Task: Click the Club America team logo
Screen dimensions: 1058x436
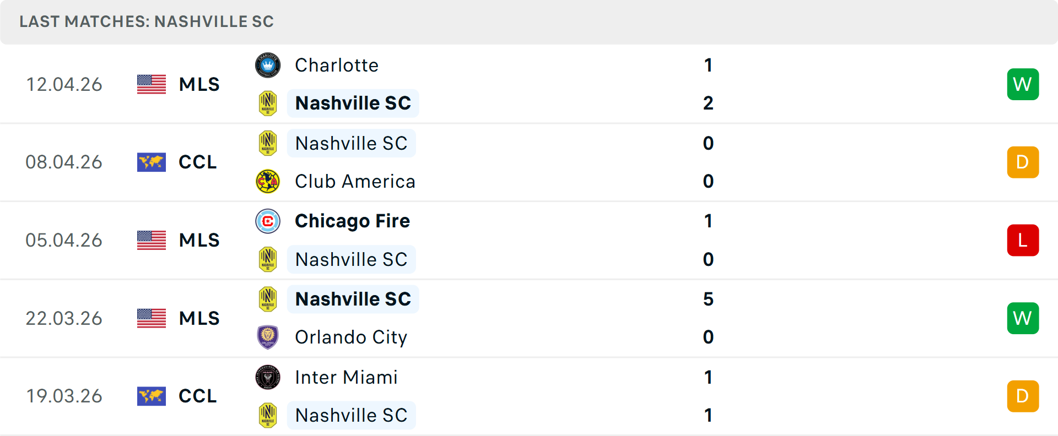Action: 268,181
